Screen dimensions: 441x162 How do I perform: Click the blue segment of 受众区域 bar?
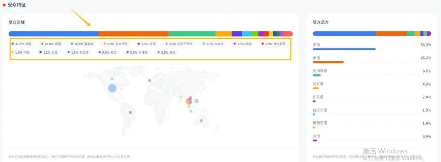pos(53,34)
